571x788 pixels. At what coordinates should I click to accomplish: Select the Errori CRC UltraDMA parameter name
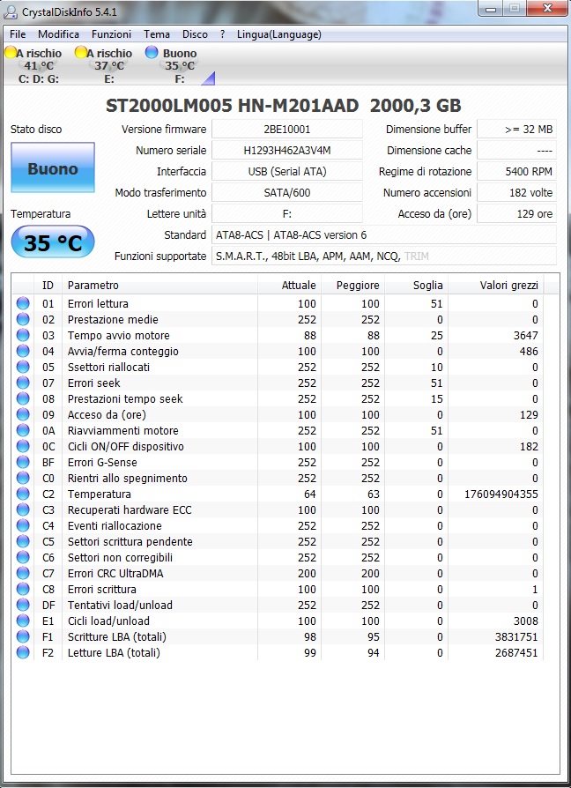point(115,574)
